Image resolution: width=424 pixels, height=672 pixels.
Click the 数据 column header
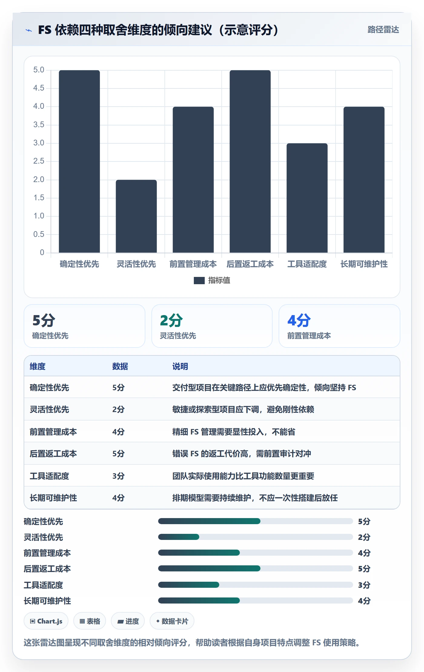pyautogui.click(x=120, y=366)
